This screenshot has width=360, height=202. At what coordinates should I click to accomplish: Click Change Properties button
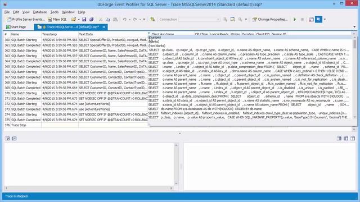270,20
